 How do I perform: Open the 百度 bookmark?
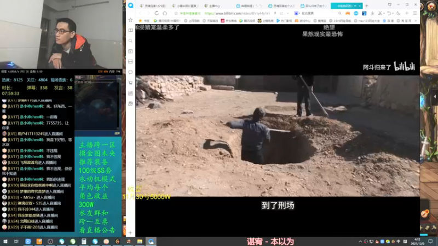point(388,21)
